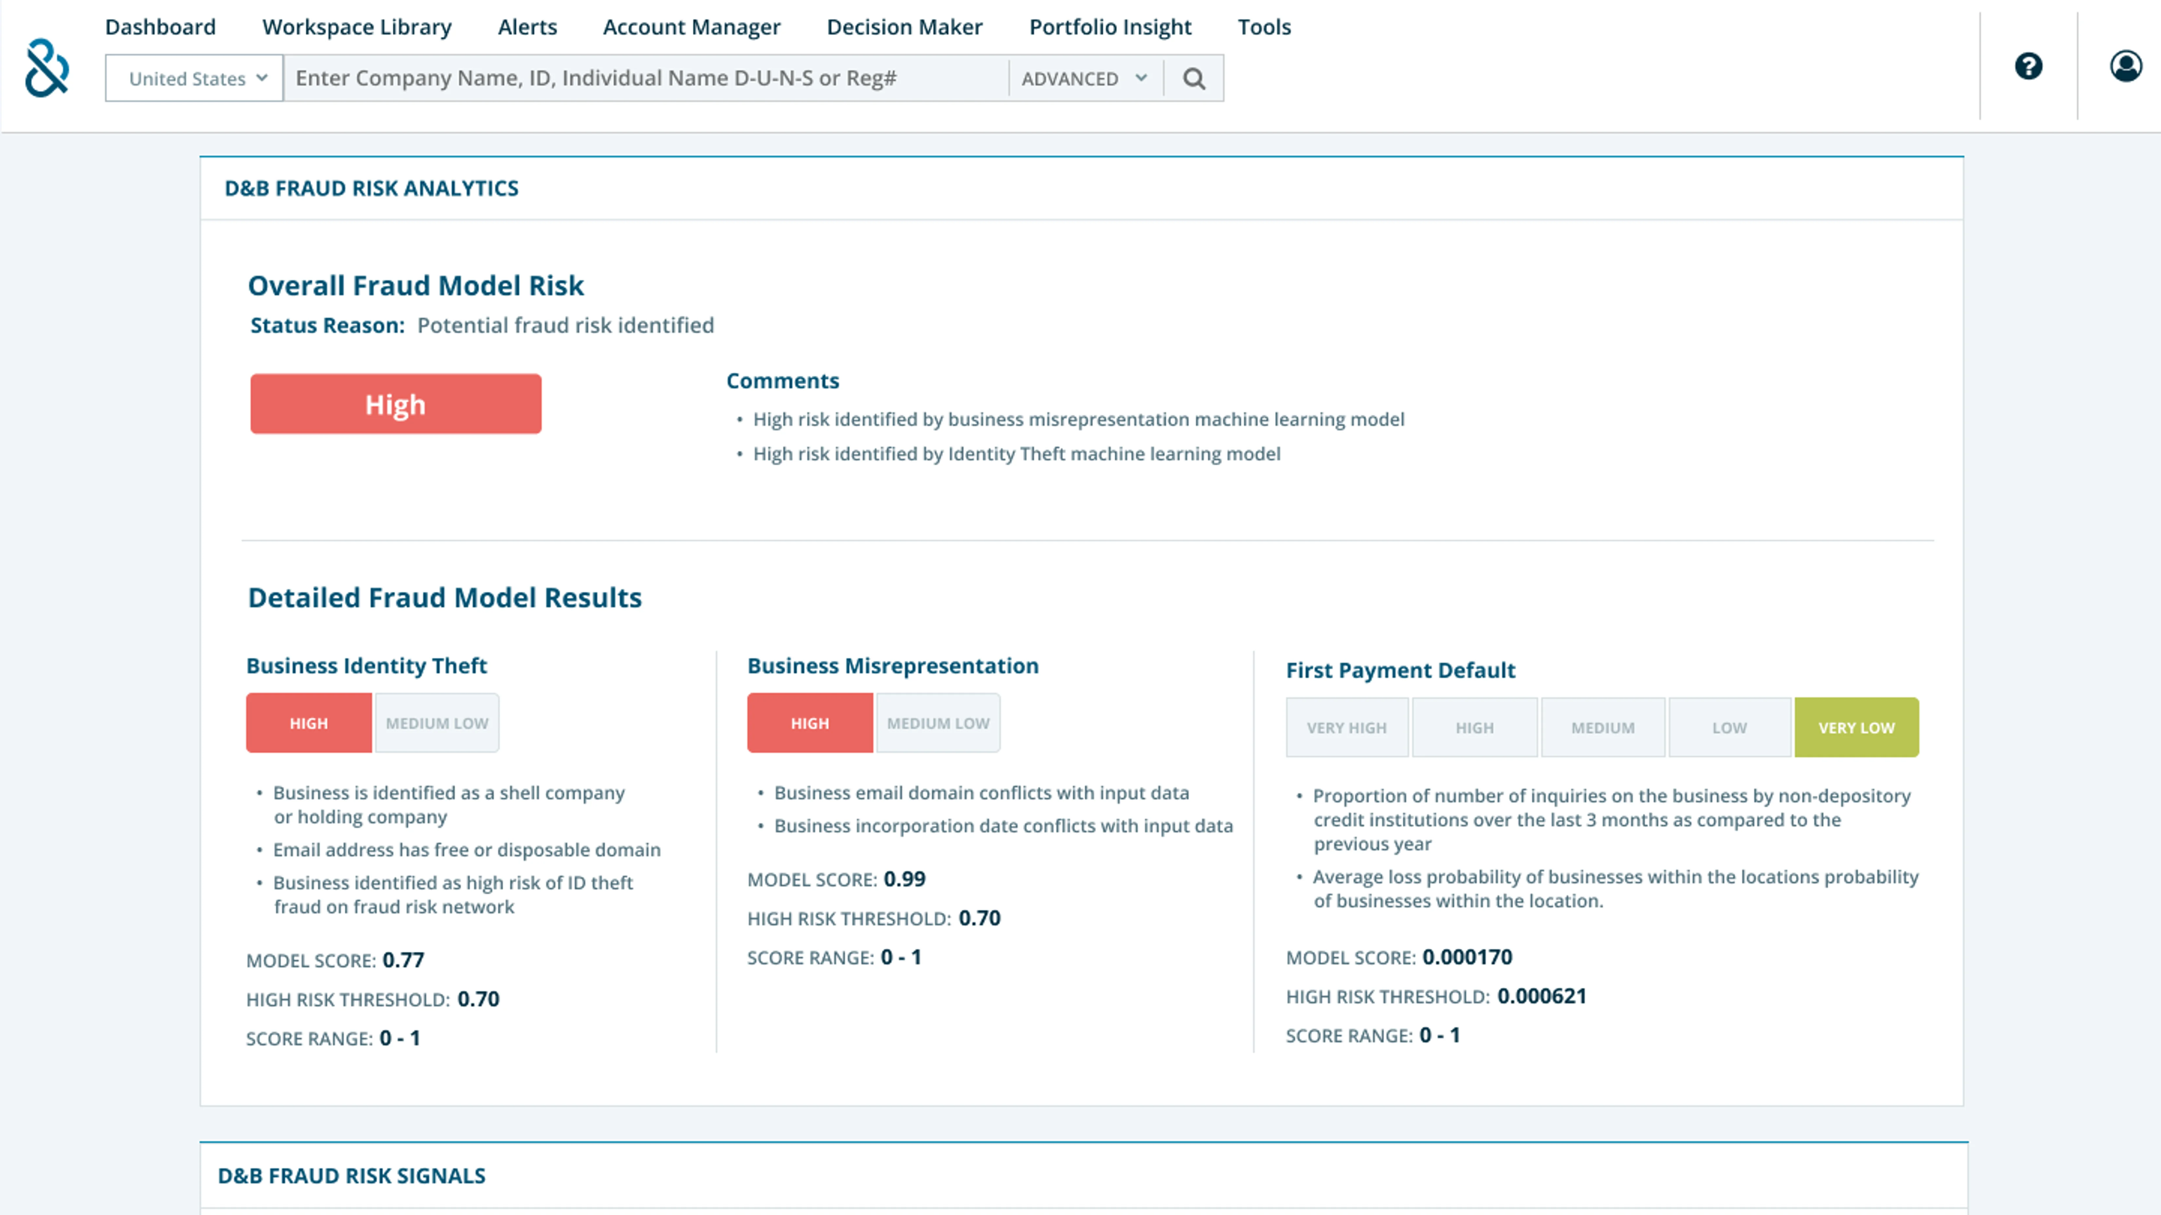Click First Payment Default score range 0 - 1
The image size is (2161, 1215).
coord(1440,1036)
